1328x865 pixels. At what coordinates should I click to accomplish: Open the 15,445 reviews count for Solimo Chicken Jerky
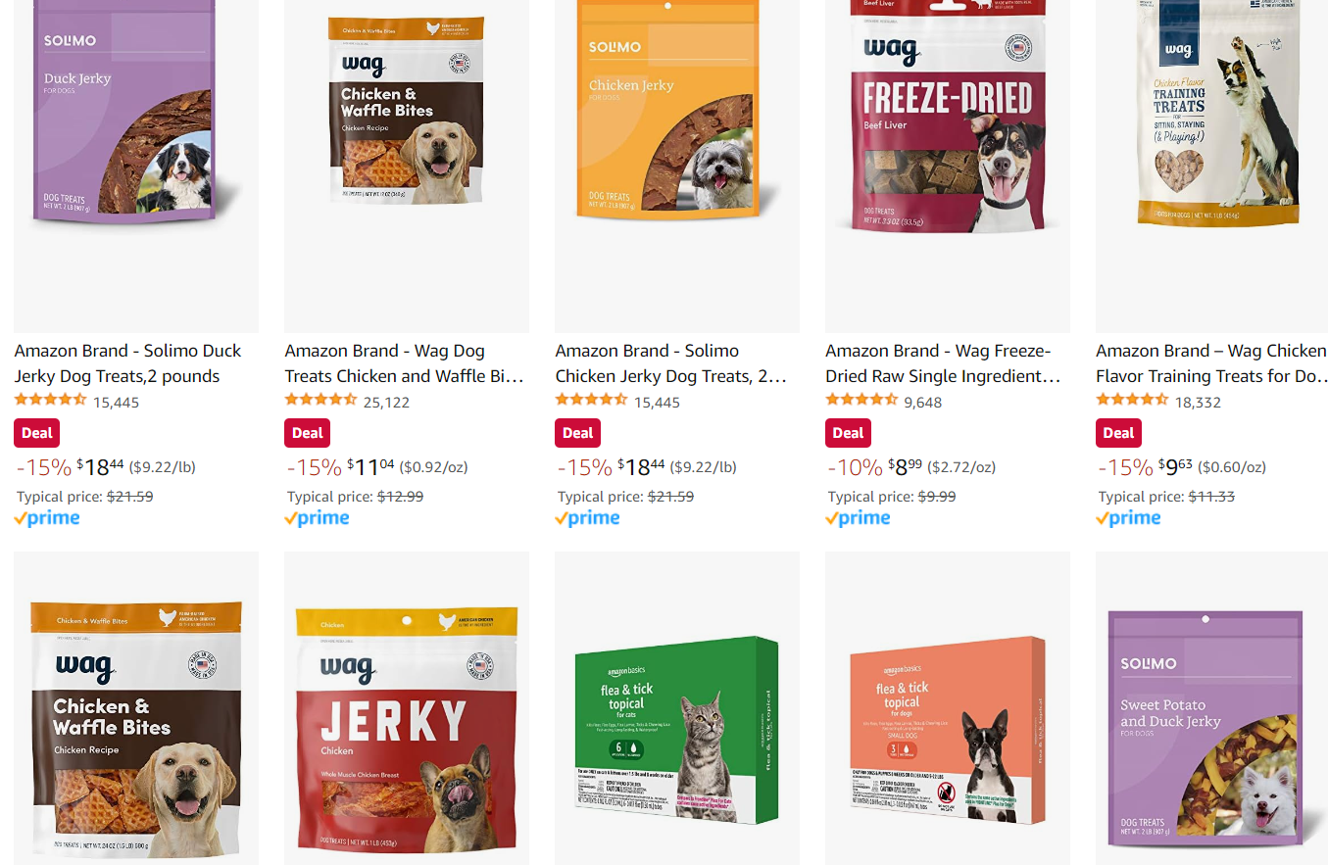tap(657, 402)
